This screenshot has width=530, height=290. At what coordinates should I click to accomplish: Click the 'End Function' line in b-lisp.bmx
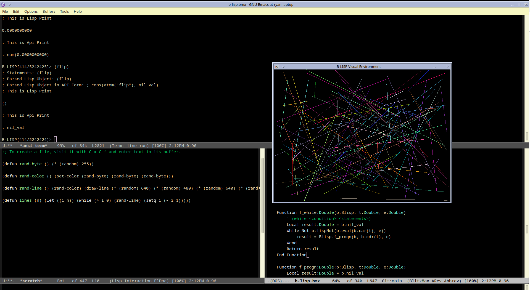(x=292, y=255)
